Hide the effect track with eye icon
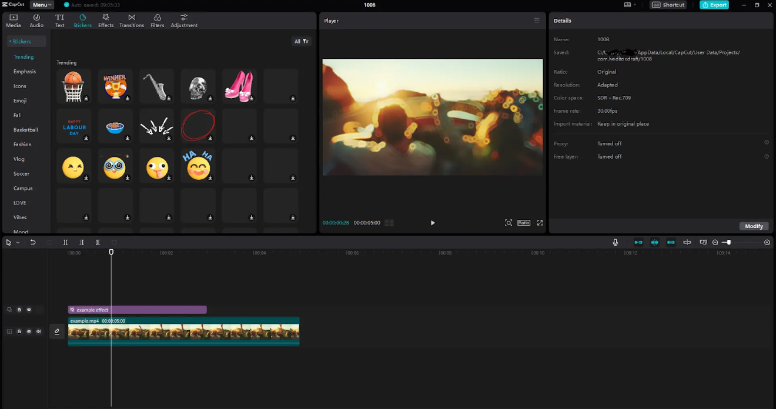 (29, 310)
